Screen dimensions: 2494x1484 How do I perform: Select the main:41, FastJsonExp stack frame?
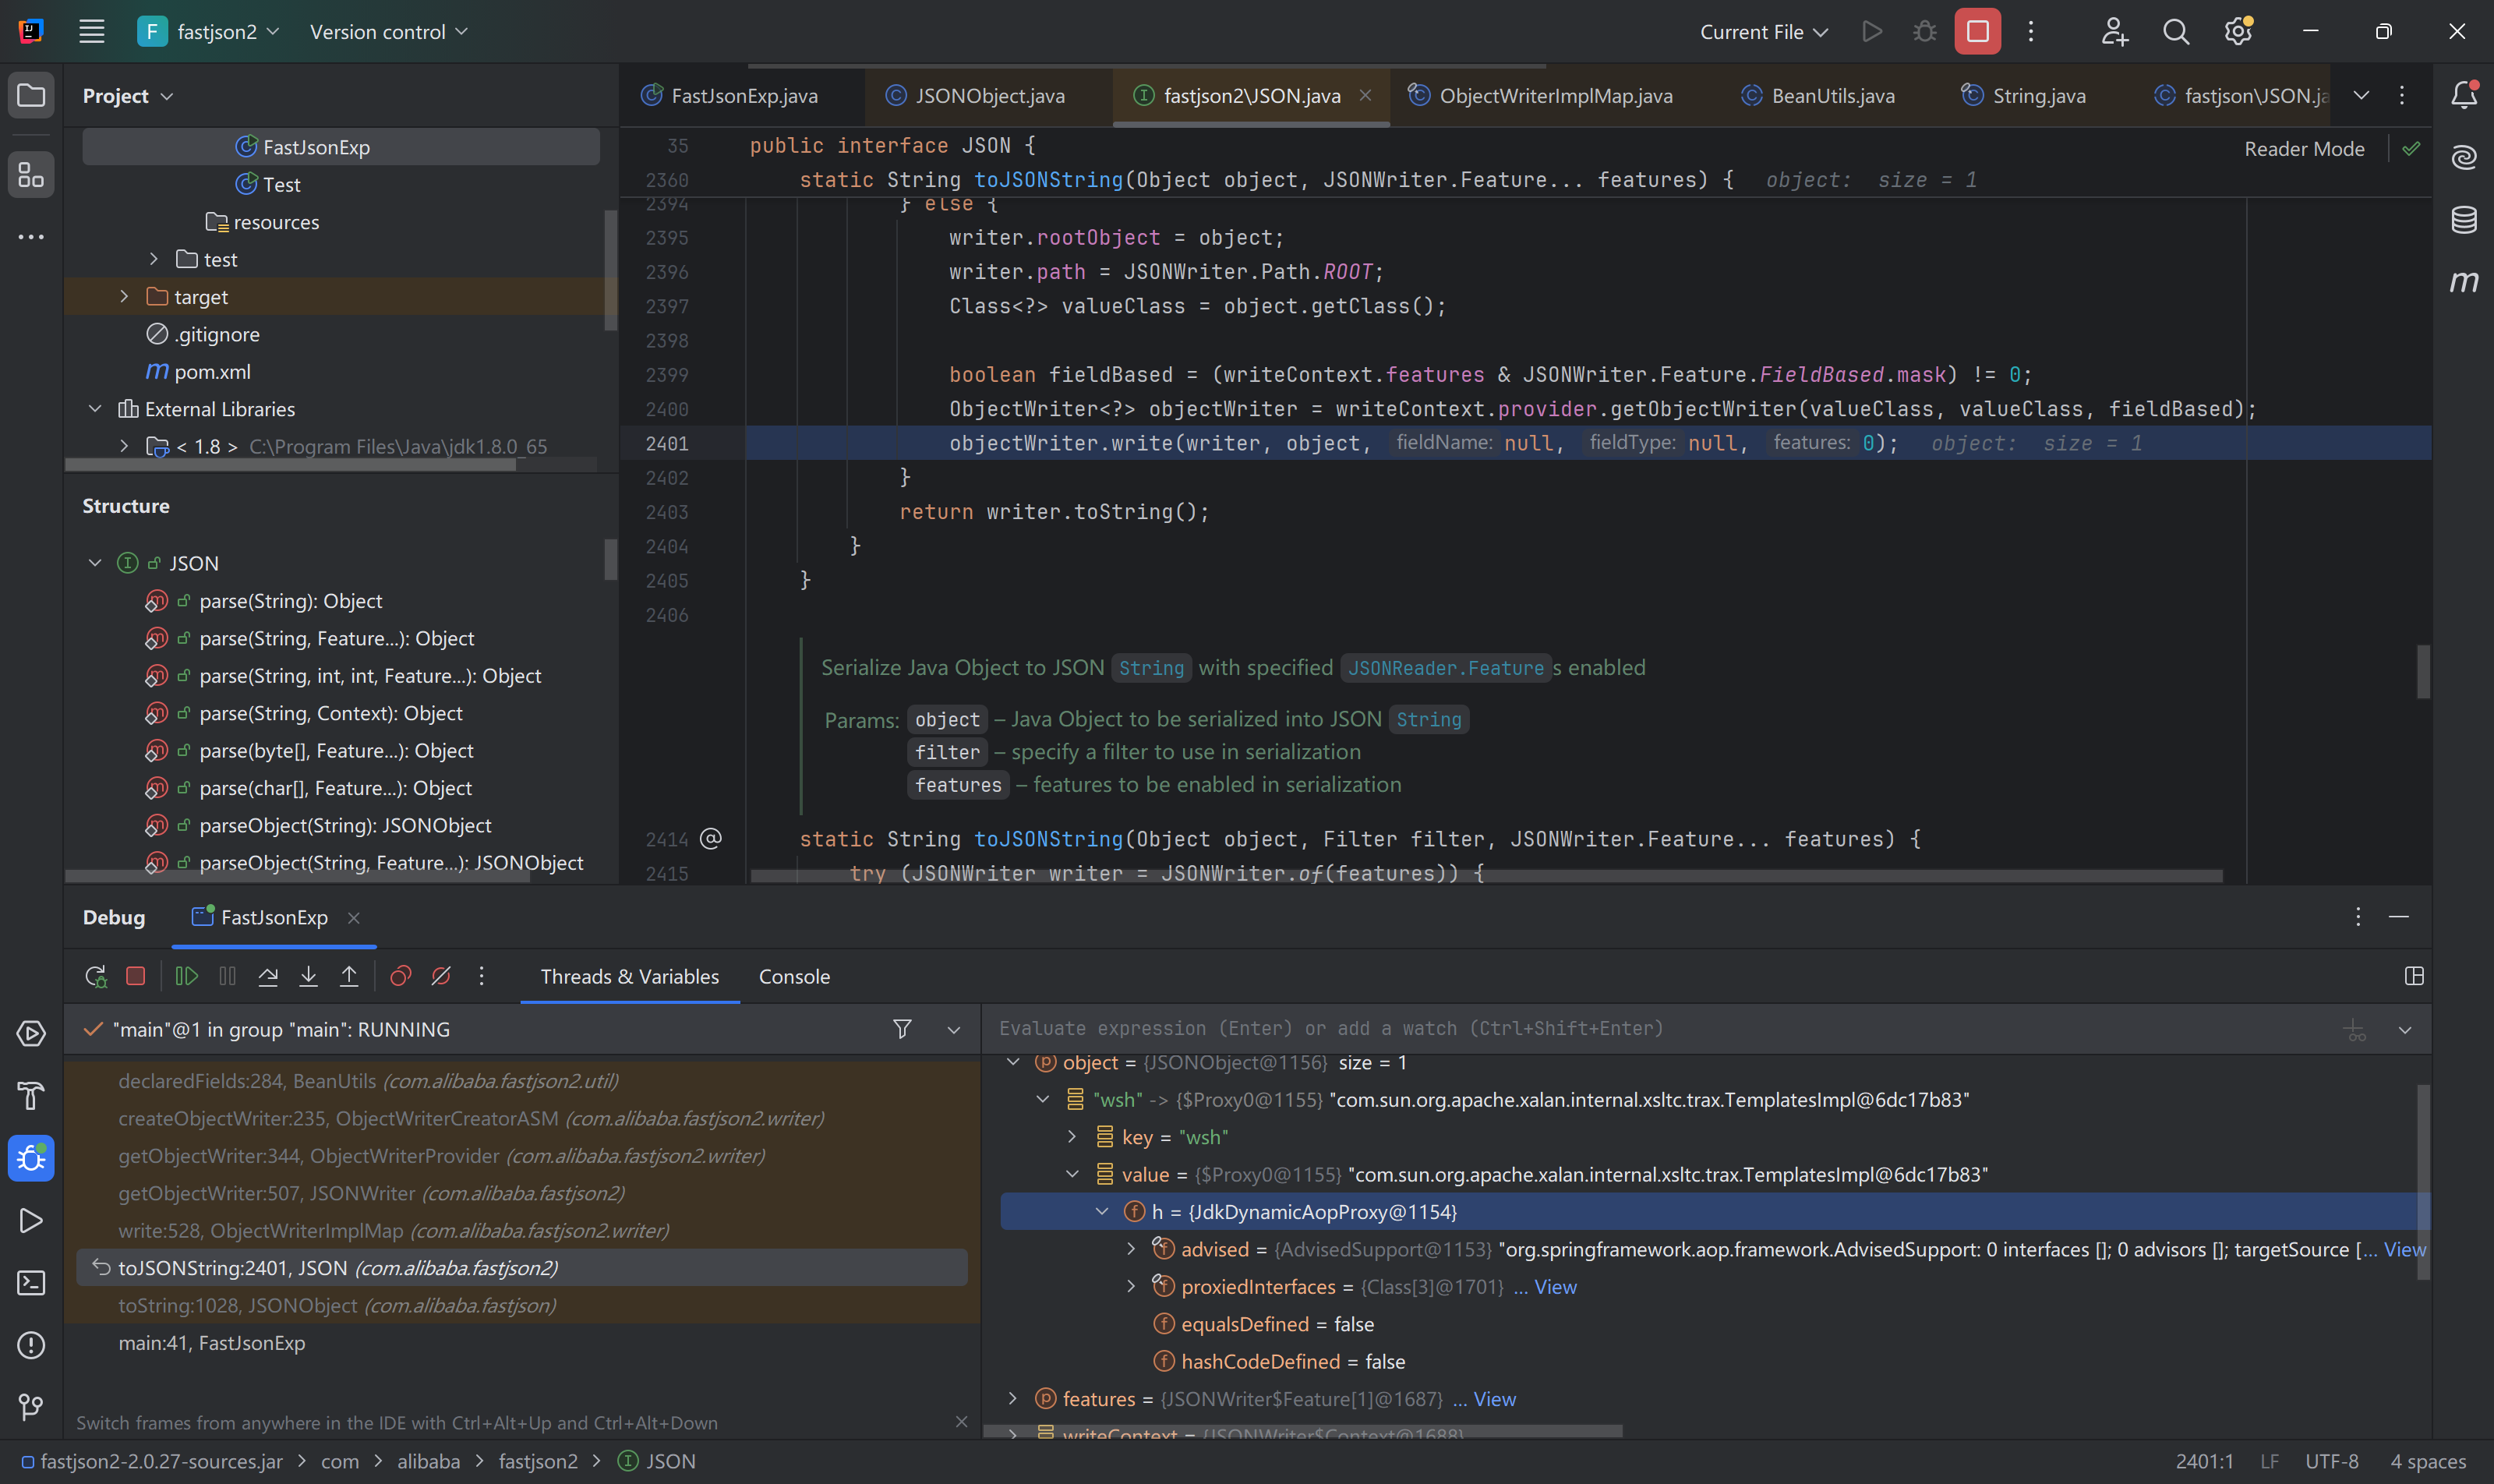tap(522, 1343)
